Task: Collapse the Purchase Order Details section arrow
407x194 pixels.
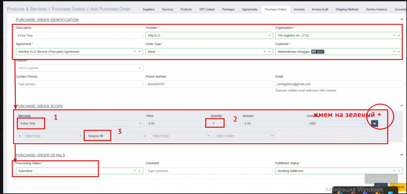Action: (402, 155)
